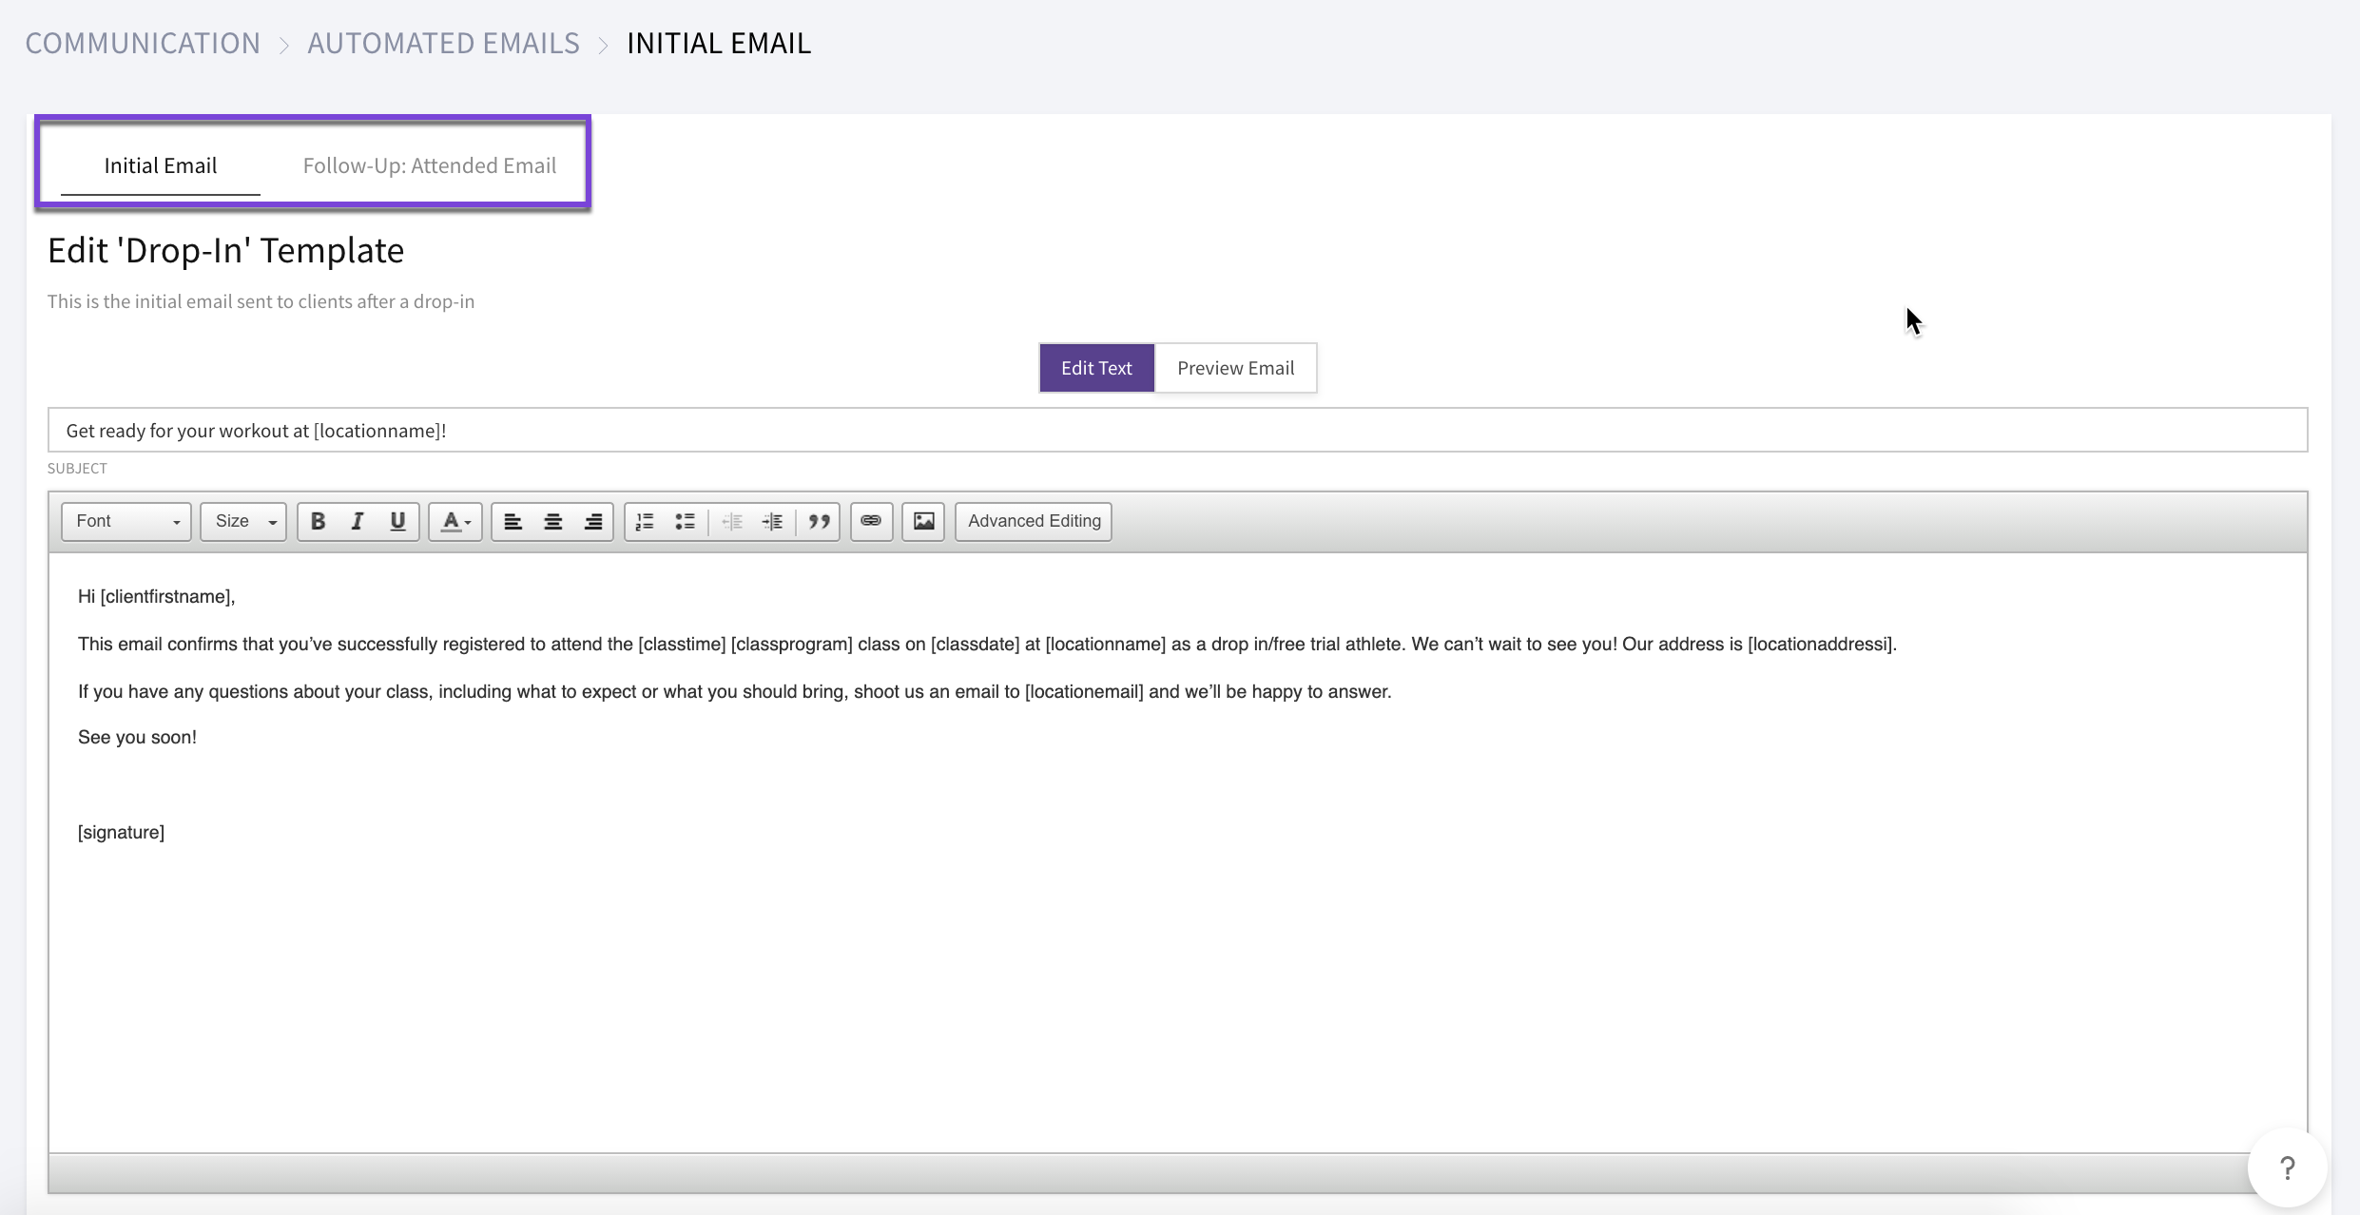Switch to the Follow-Up: Attended Email tab
Screen dimensions: 2360x1215
[429, 164]
